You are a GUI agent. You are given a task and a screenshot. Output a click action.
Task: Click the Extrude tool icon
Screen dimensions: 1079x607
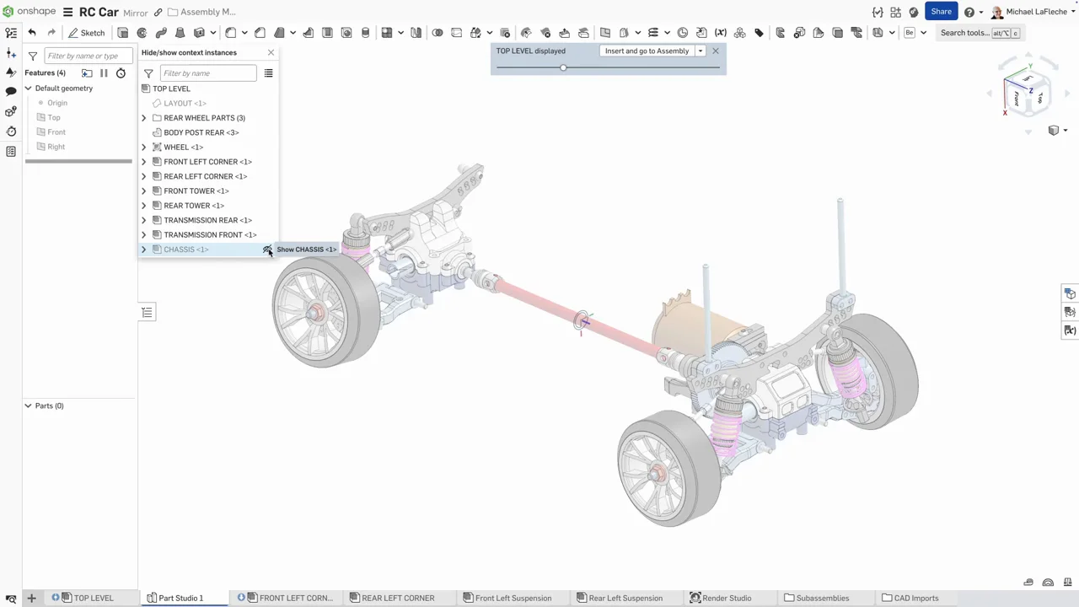[123, 33]
